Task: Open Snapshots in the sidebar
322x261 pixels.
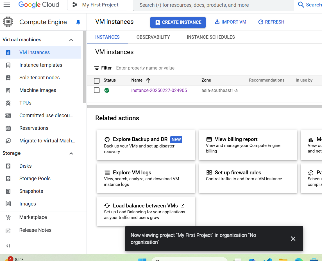Action: coord(31,191)
